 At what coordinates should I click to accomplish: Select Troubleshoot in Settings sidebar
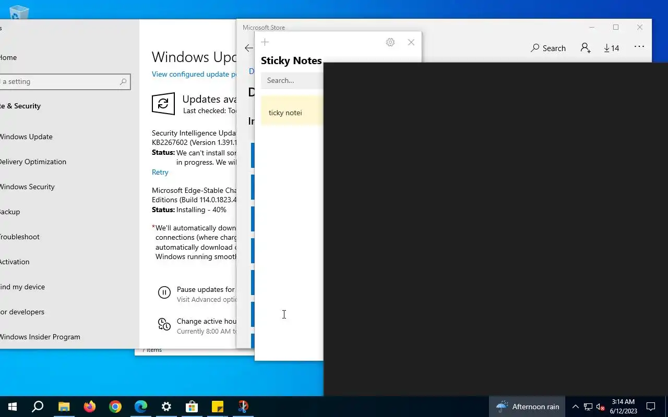point(20,237)
